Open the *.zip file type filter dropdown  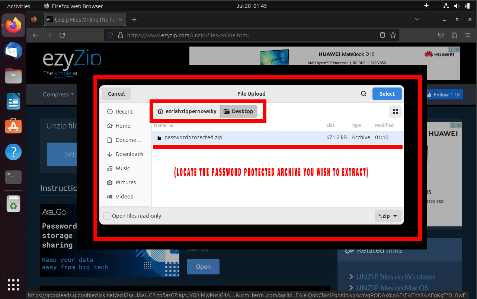(x=388, y=216)
